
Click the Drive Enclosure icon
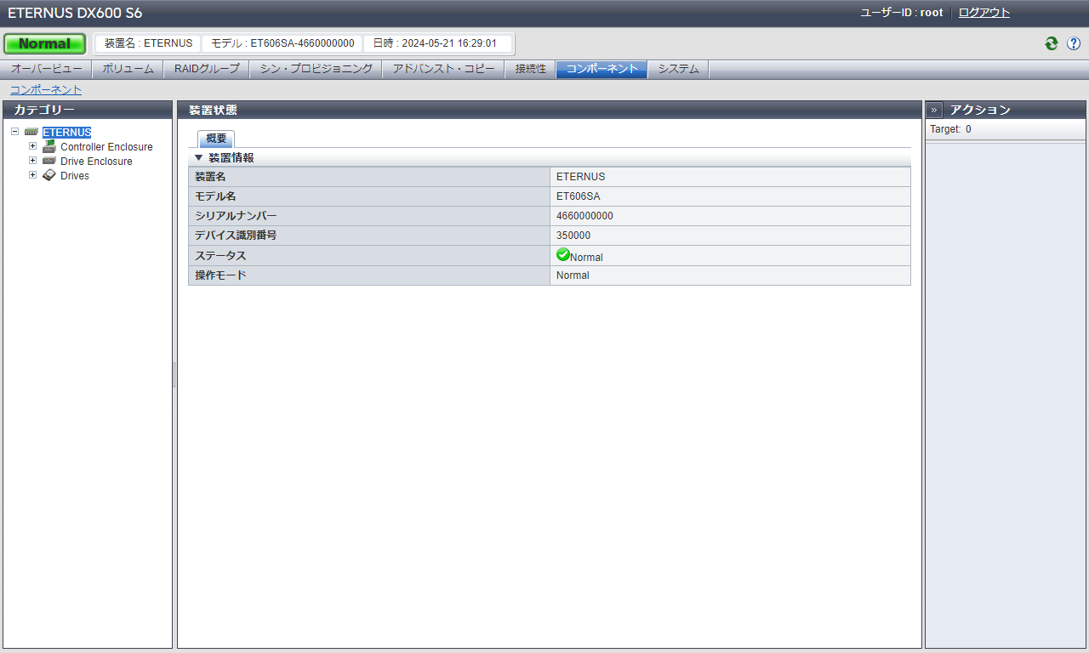(49, 161)
